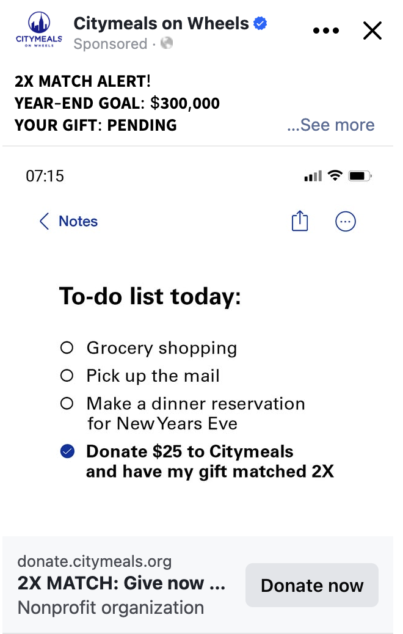This screenshot has height=634, width=403.
Task: Click the Wi-Fi status icon
Action: pos(335,176)
